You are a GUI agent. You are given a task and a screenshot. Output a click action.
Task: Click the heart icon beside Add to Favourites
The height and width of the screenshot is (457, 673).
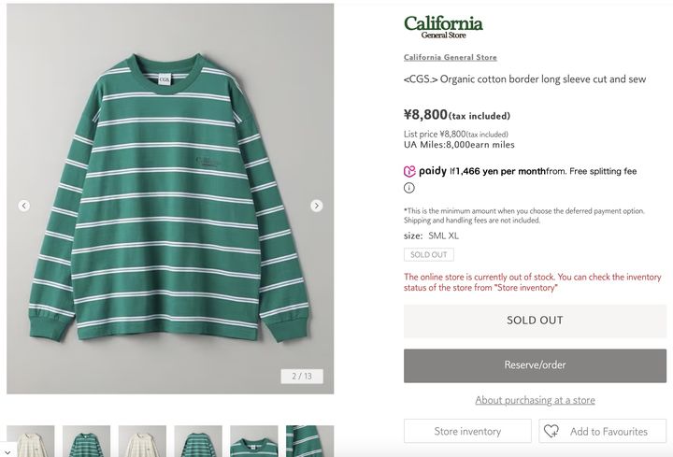point(551,431)
